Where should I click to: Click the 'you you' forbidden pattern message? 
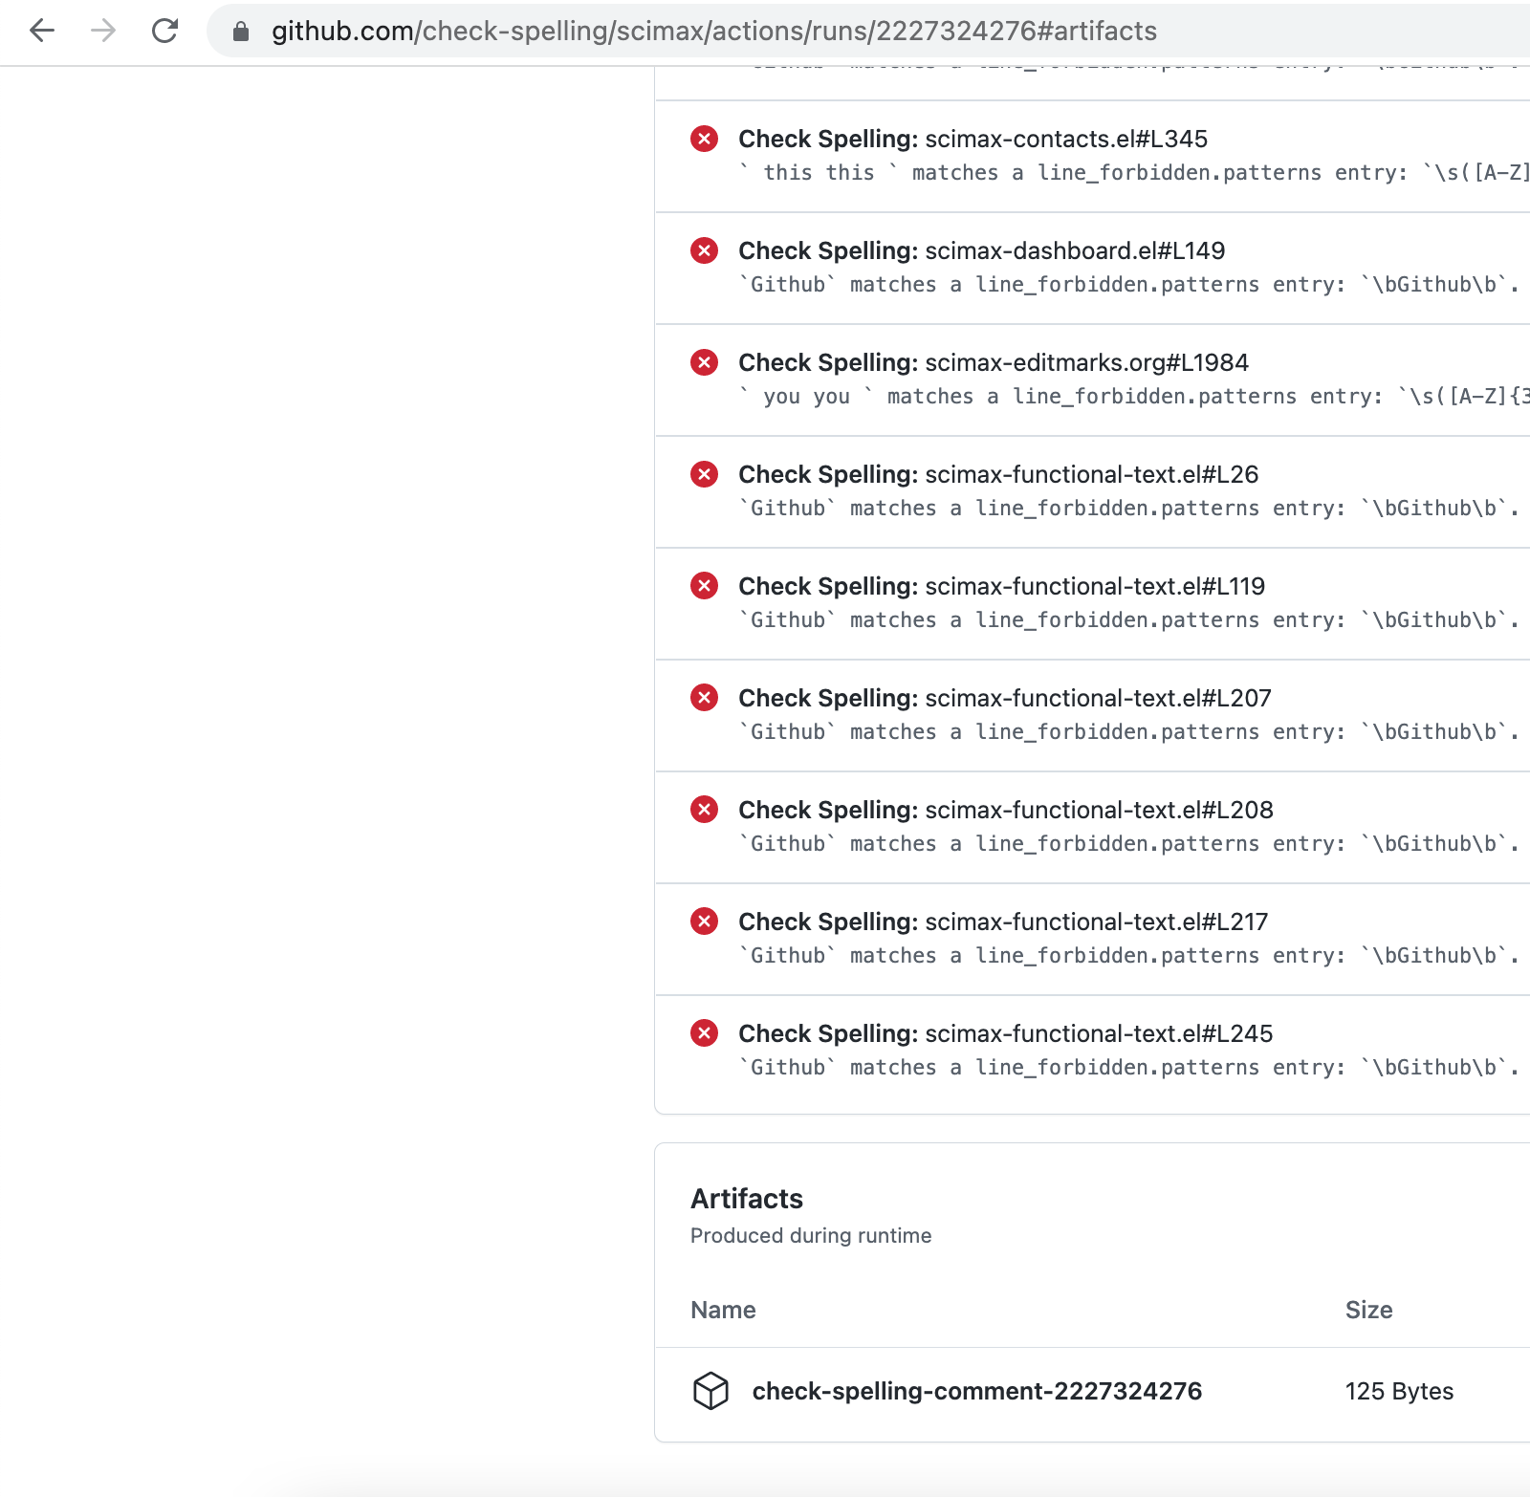[x=1134, y=397]
